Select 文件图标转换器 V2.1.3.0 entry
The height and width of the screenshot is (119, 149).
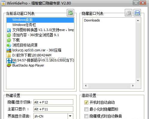point(40,30)
